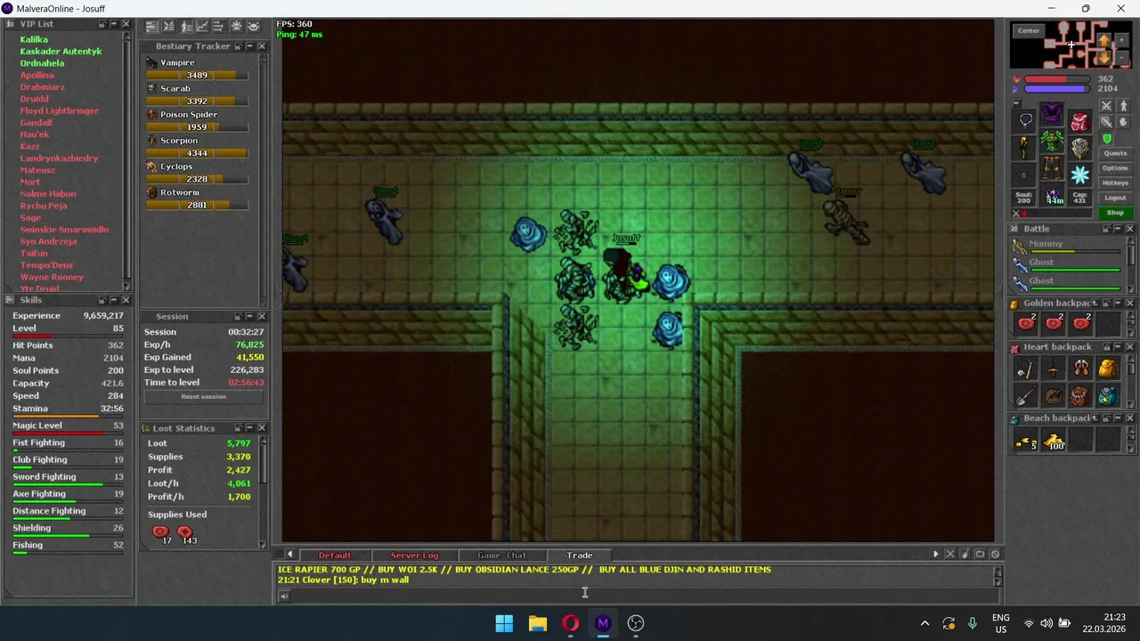
Task: Minimize the Session panel
Action: pos(249,316)
